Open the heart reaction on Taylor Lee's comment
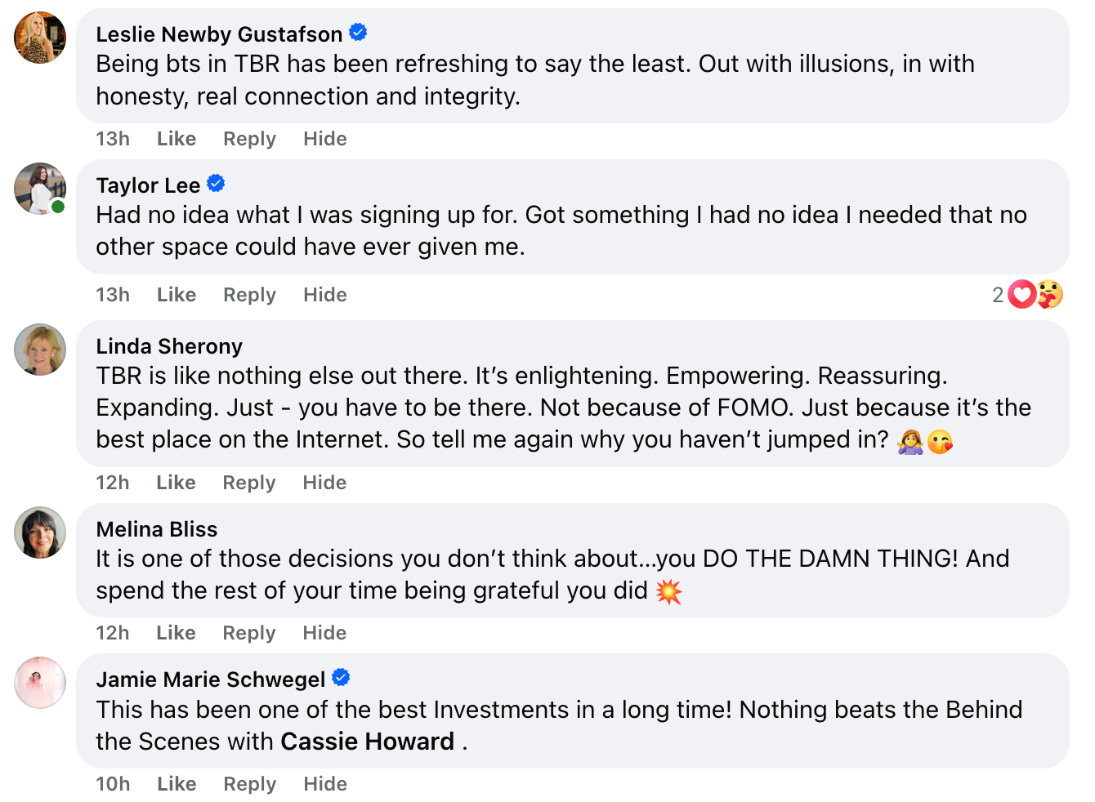The width and height of the screenshot is (1095, 802). (1021, 294)
